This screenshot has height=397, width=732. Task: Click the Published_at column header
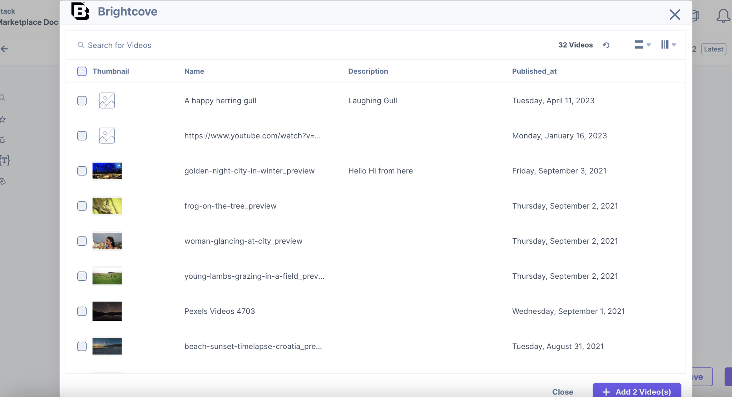pos(534,71)
